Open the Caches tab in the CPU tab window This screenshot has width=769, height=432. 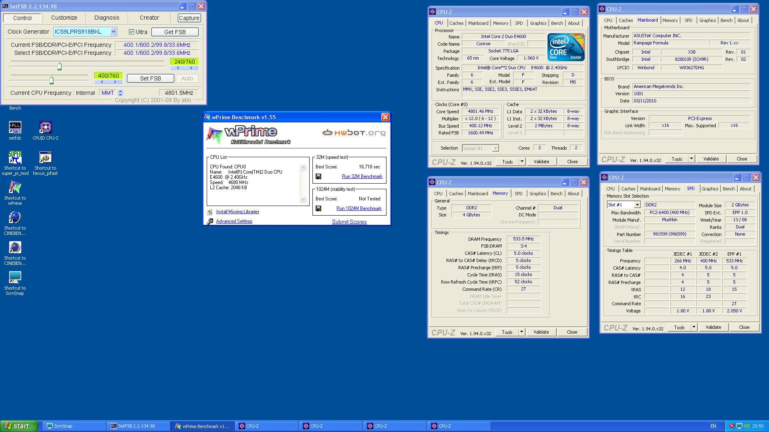[x=456, y=23]
